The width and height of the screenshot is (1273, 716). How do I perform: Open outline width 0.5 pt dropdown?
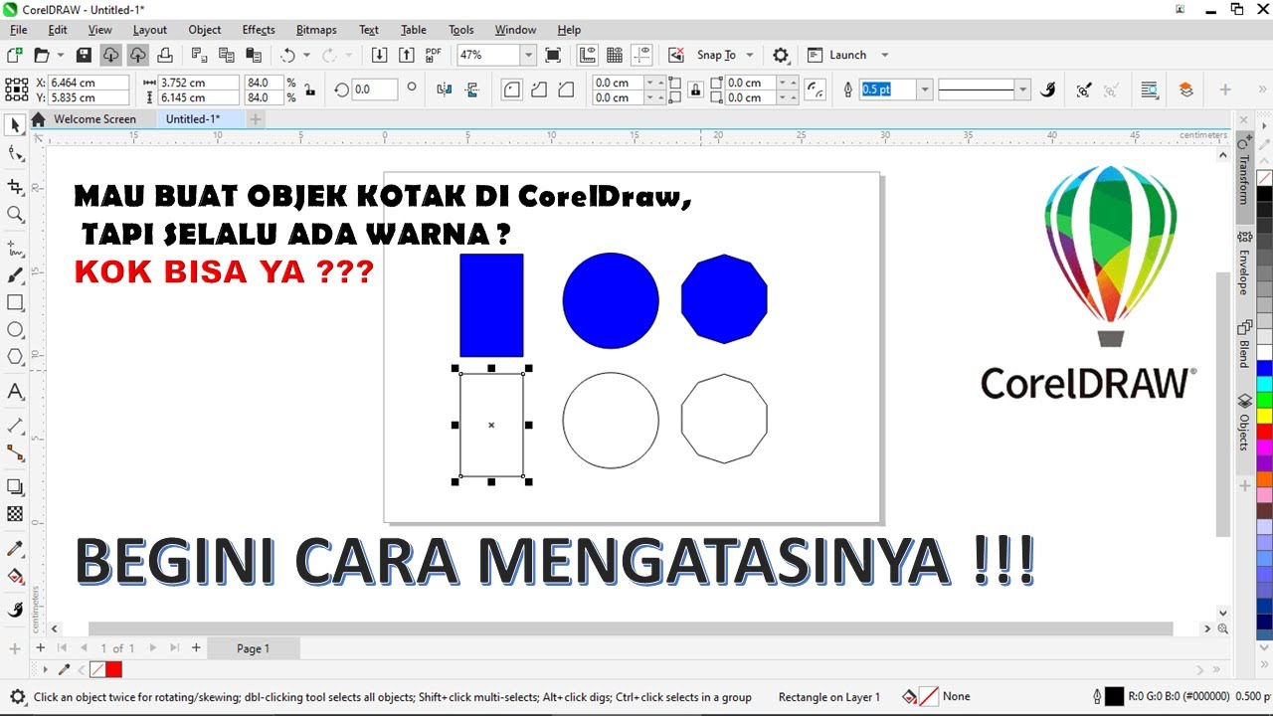925,89
